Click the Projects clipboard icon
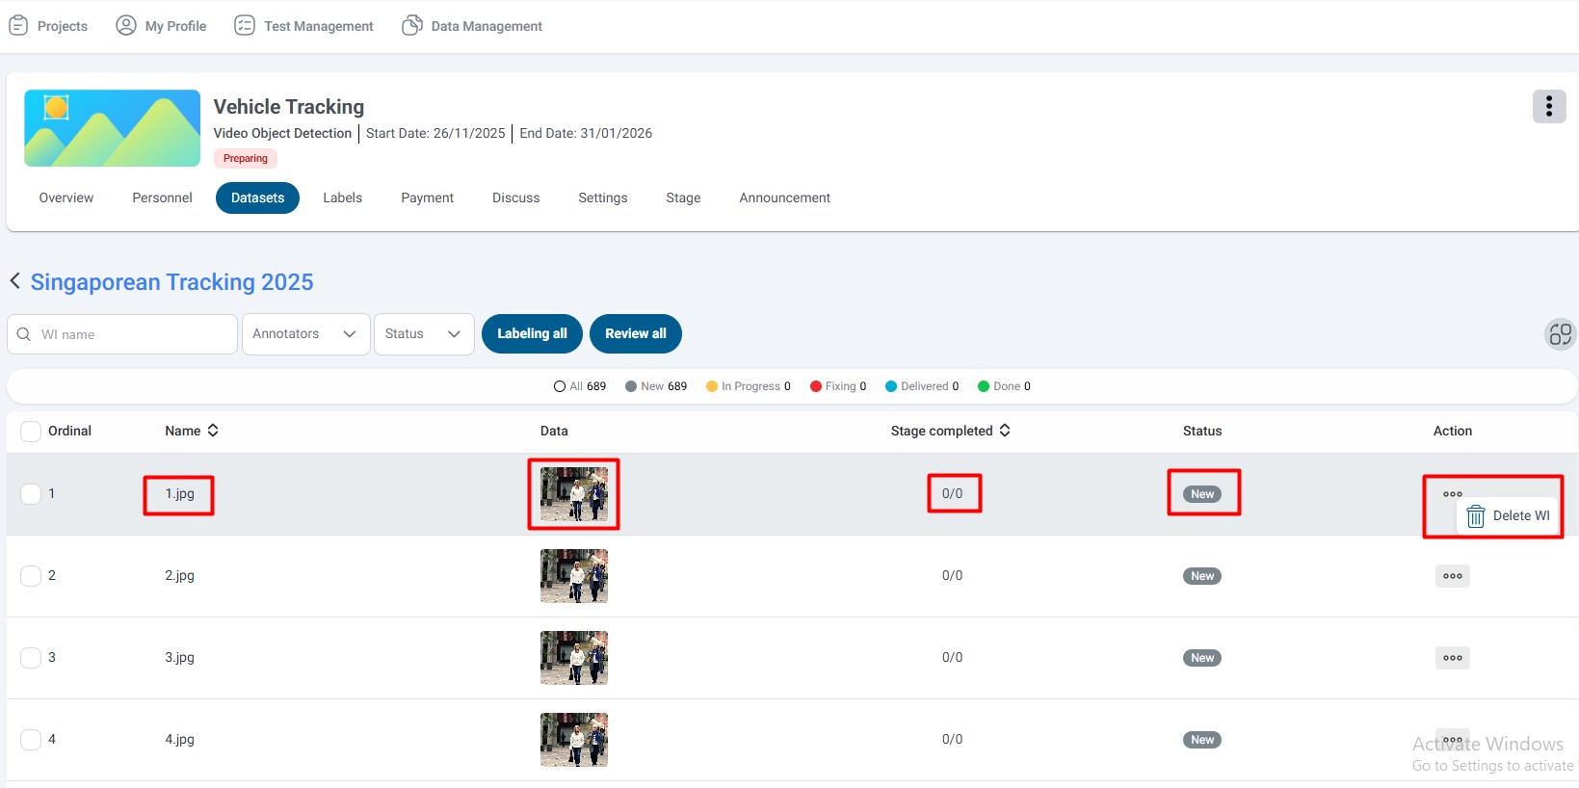Image resolution: width=1579 pixels, height=788 pixels. (x=18, y=25)
